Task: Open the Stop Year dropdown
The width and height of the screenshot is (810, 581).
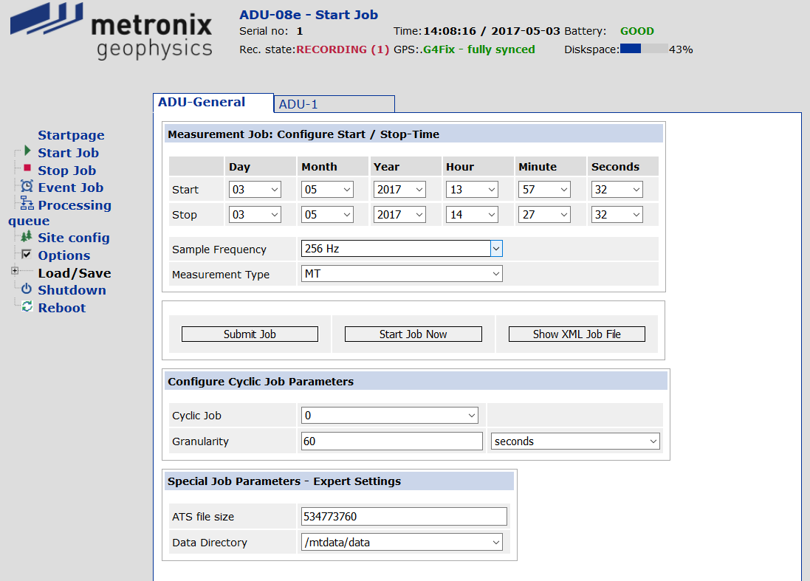Action: 399,214
